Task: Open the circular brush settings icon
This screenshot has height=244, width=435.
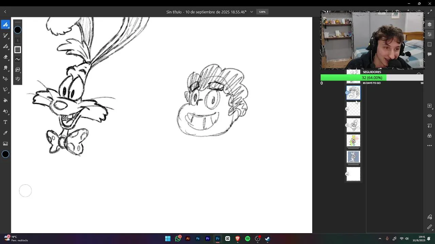Action: (x=18, y=69)
